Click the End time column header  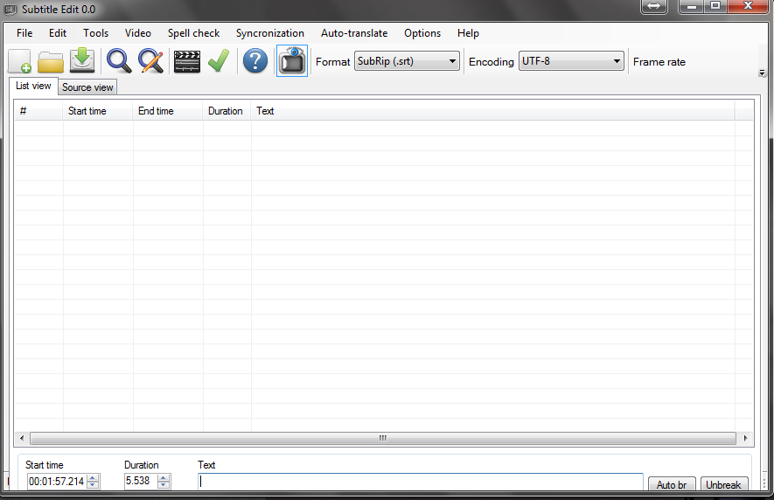168,111
